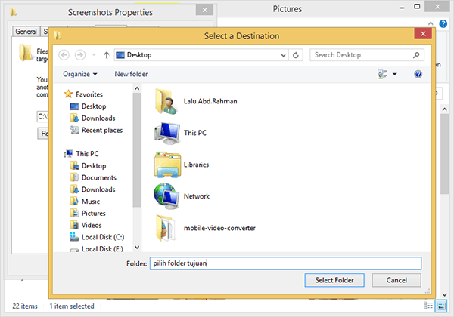Change your view icon
The width and height of the screenshot is (454, 317).
[382, 74]
